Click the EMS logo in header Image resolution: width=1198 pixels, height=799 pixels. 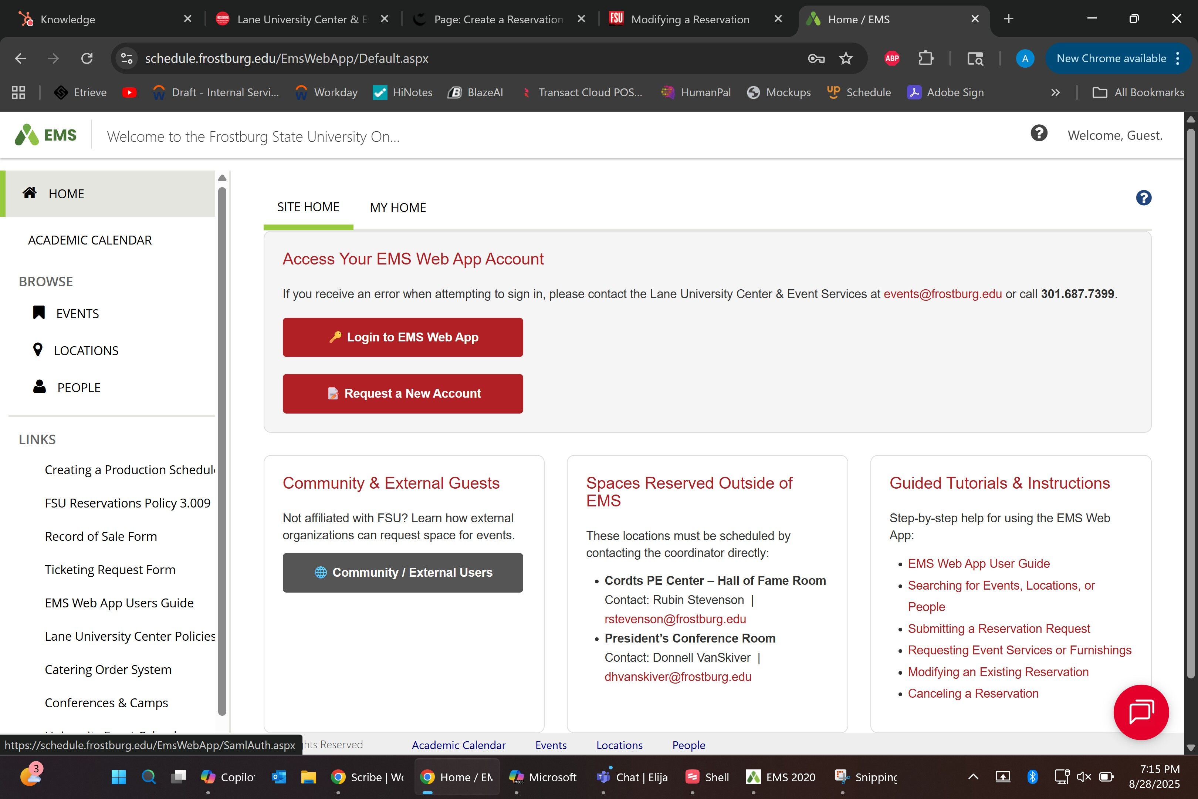point(45,135)
